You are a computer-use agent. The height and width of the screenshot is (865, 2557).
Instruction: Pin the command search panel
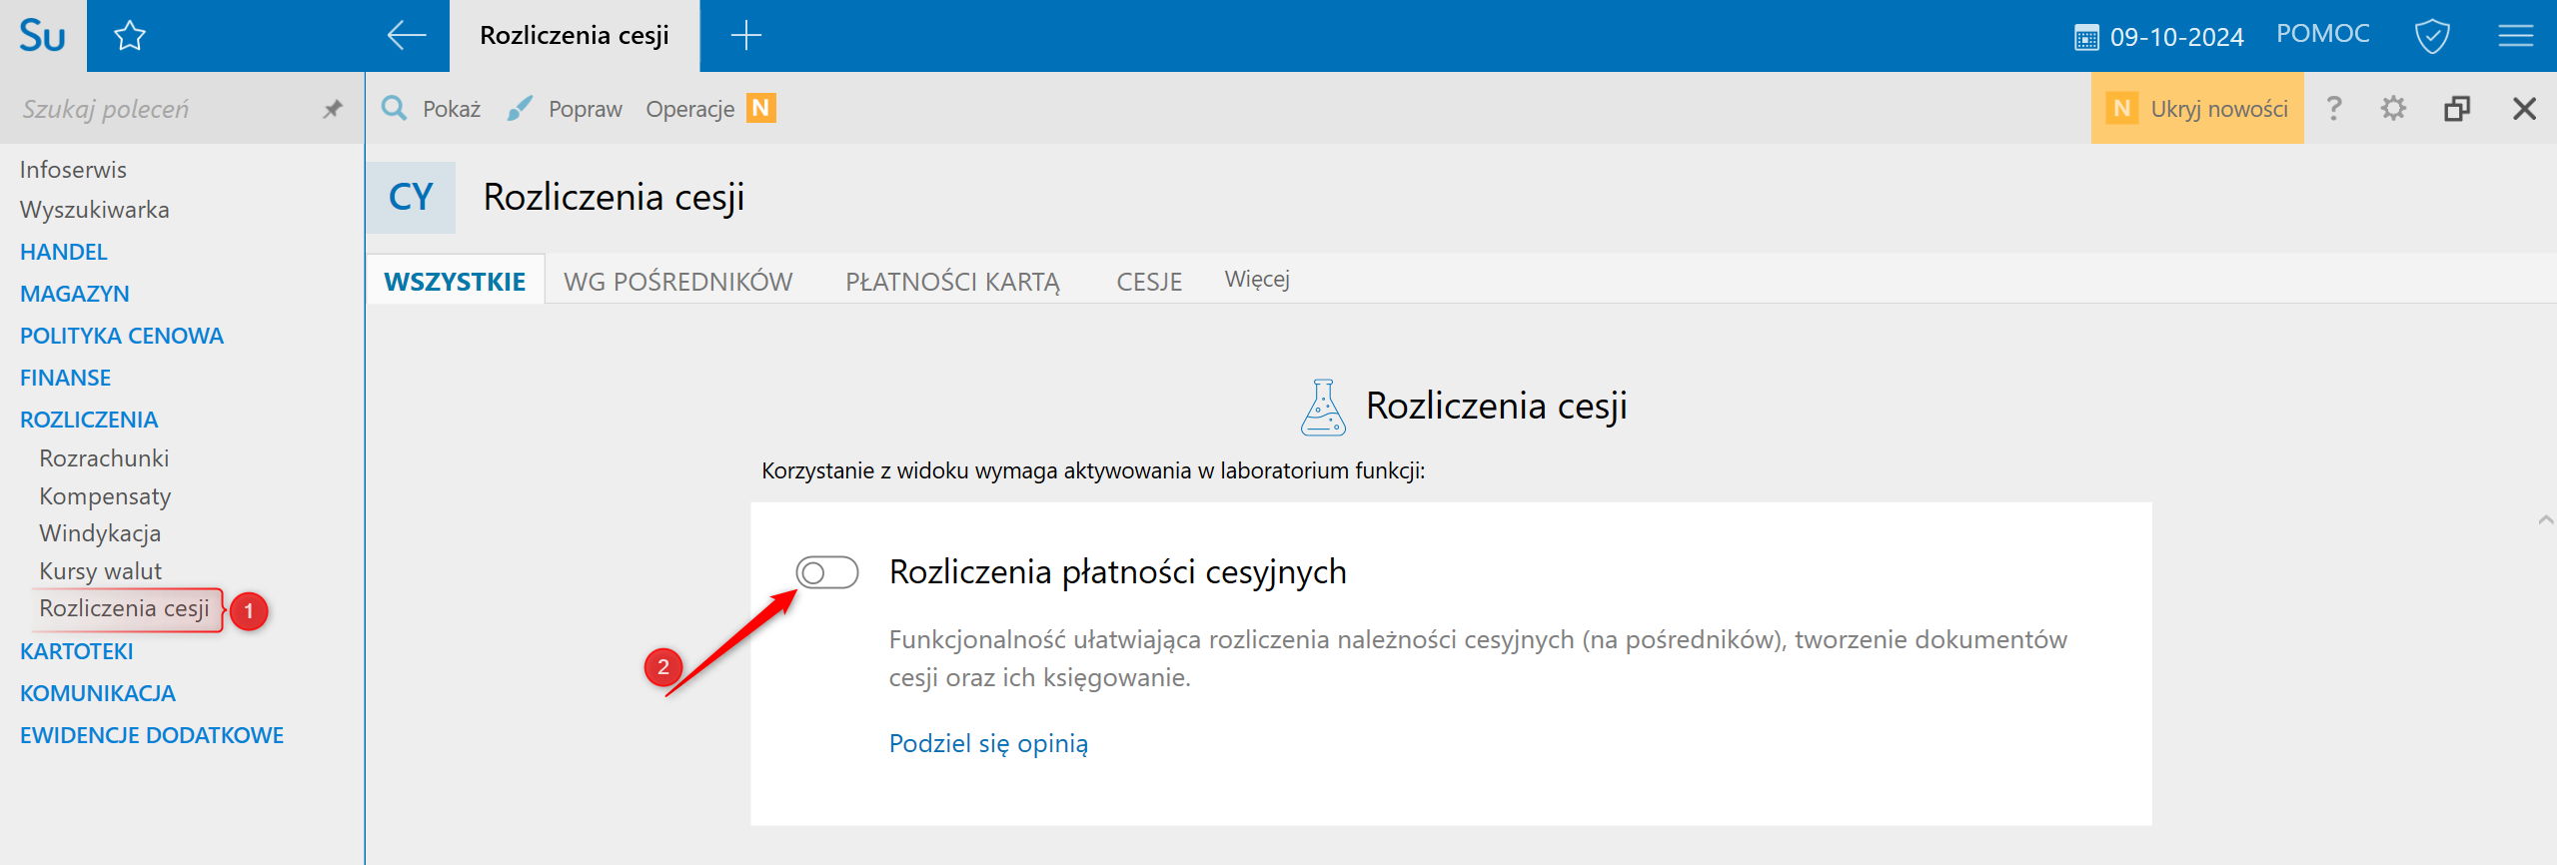coord(333,109)
